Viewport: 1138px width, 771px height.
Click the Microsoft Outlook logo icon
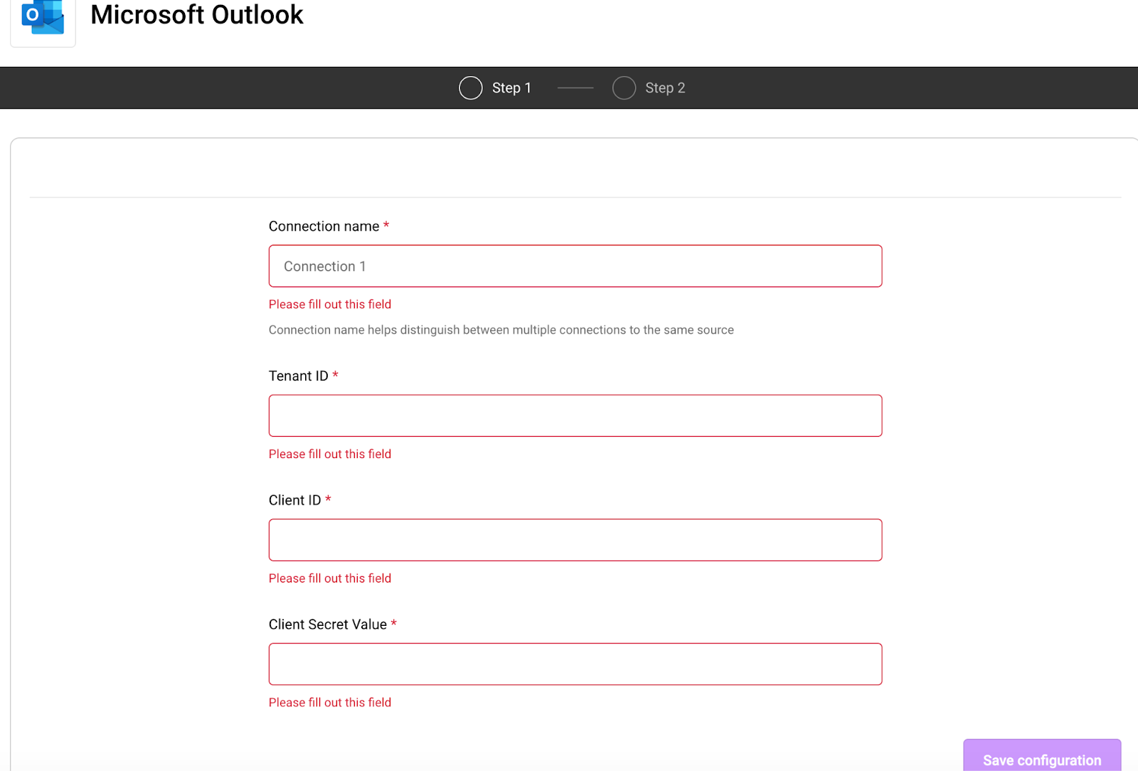43,18
